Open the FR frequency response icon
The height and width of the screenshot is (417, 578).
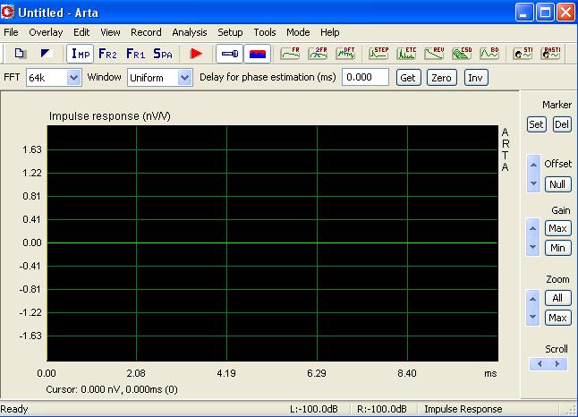(290, 54)
